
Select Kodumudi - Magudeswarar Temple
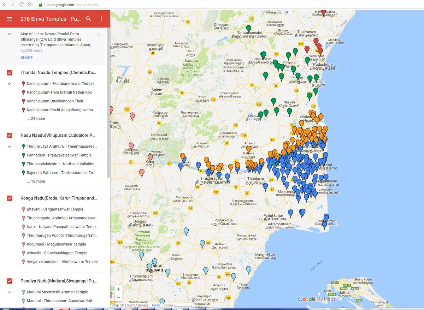(57, 244)
